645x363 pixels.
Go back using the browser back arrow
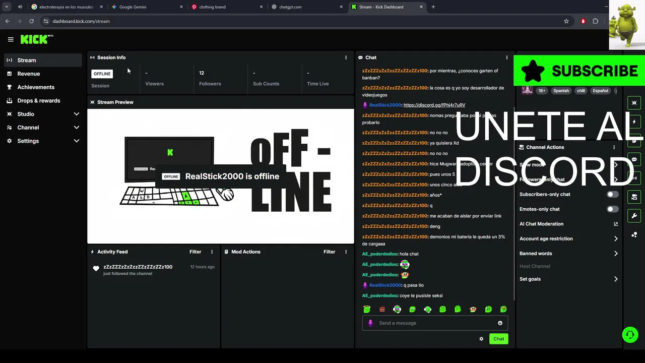tap(7, 21)
